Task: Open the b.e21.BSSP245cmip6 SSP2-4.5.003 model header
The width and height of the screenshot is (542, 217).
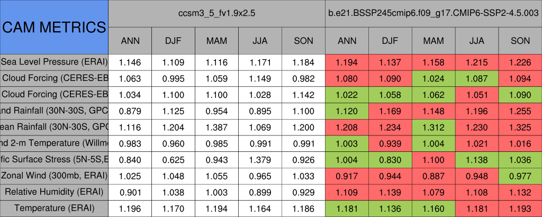Action: pyautogui.click(x=433, y=13)
